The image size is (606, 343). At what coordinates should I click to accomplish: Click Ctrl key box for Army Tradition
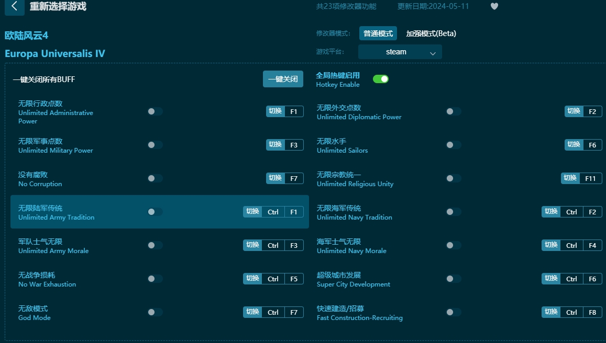(x=273, y=212)
